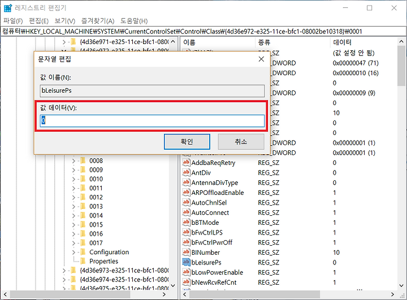Click the string icon beside AntDiv

[x=186, y=172]
